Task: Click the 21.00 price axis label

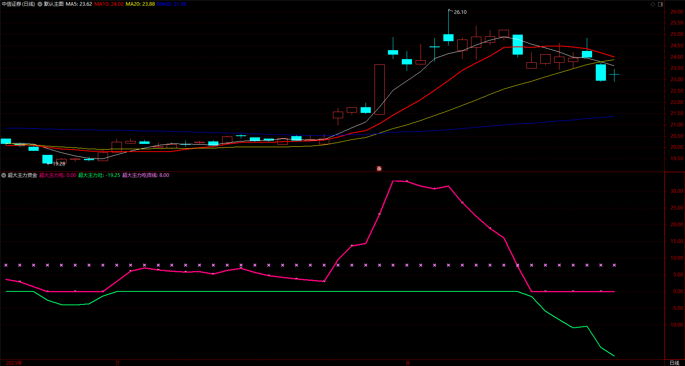Action: [x=676, y=125]
